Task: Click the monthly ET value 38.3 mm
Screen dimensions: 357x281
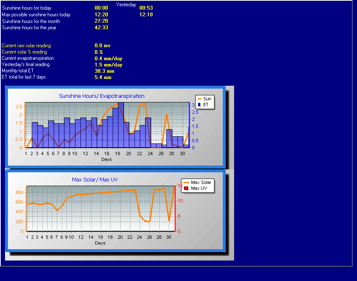Action: 105,71
